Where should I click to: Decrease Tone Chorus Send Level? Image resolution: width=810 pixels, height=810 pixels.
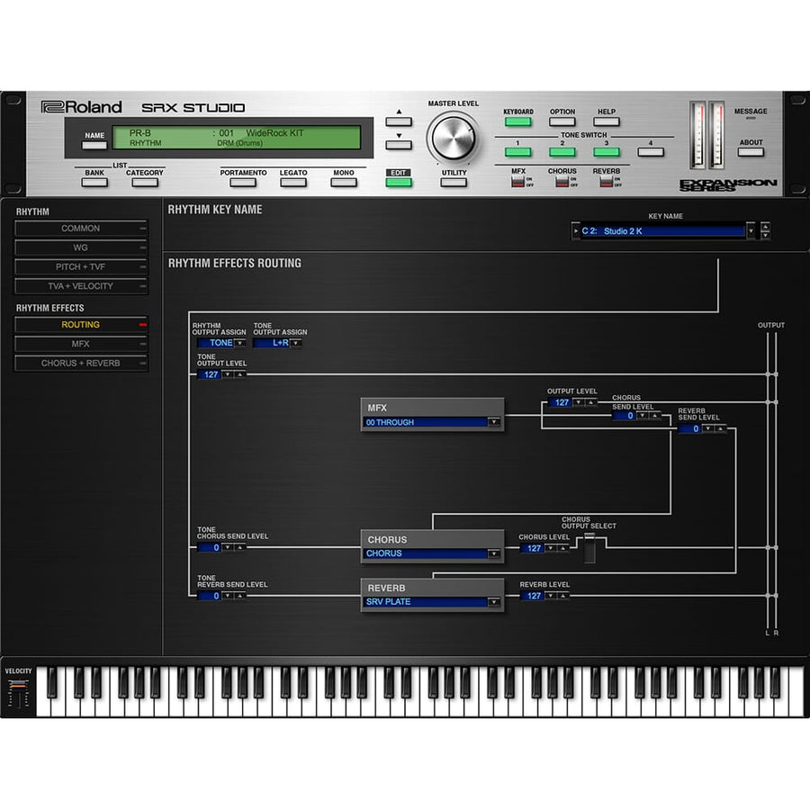(228, 547)
